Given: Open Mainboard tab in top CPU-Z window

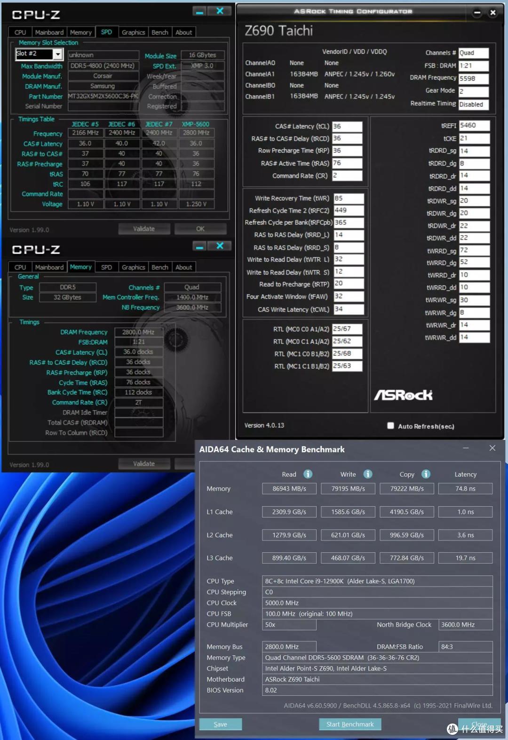Looking at the screenshot, I should coord(49,32).
